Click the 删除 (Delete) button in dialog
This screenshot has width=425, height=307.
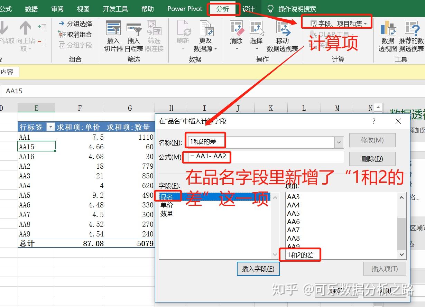372,159
